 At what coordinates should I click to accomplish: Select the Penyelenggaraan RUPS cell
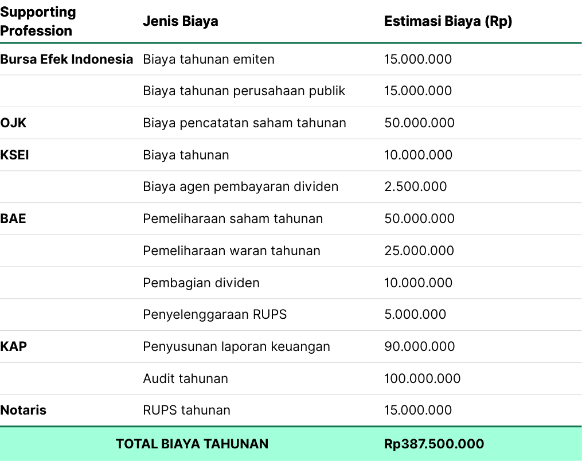(214, 314)
